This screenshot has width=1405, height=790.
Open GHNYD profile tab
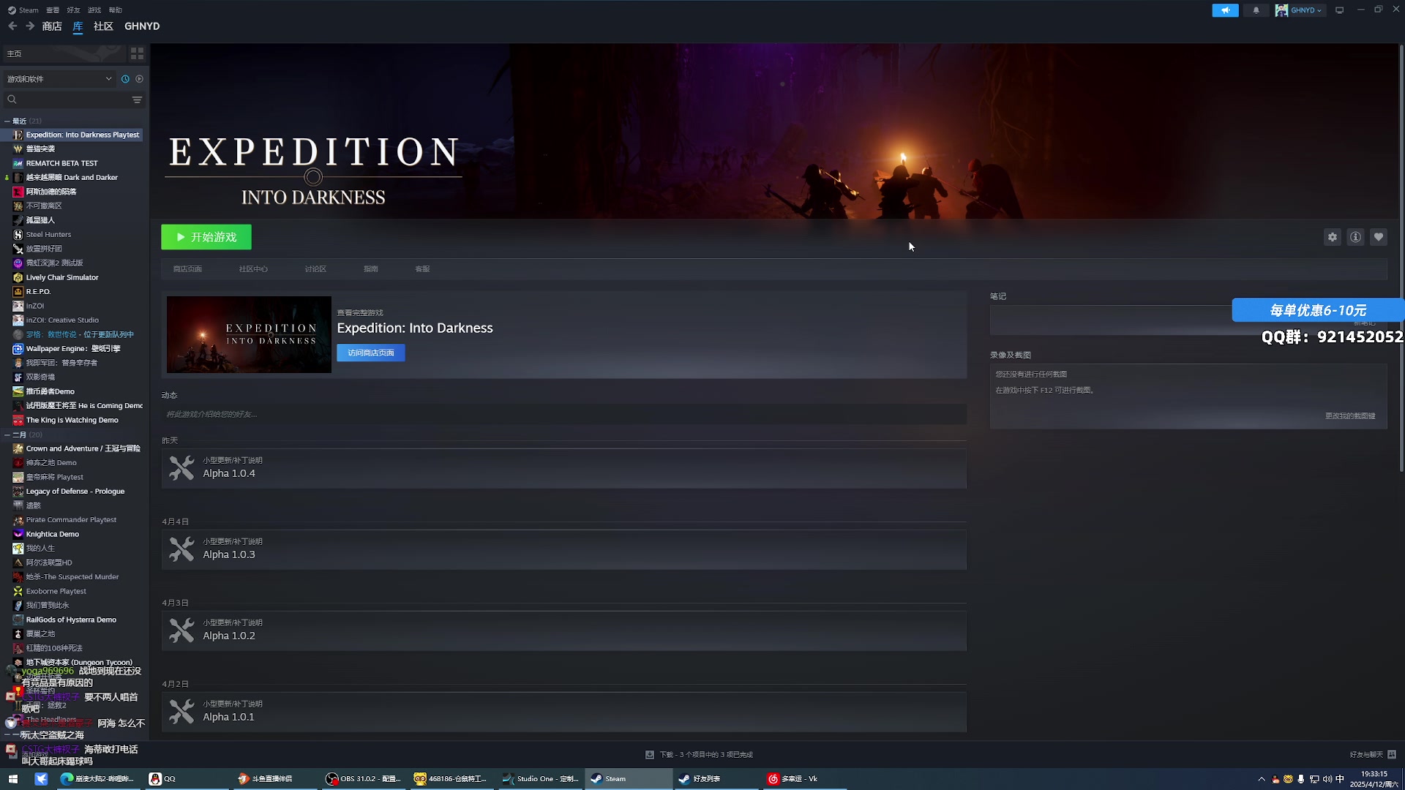pos(142,26)
